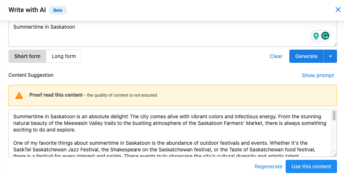This screenshot has width=344, height=176.
Task: Click the Proof read this content notice
Action: coord(173,96)
